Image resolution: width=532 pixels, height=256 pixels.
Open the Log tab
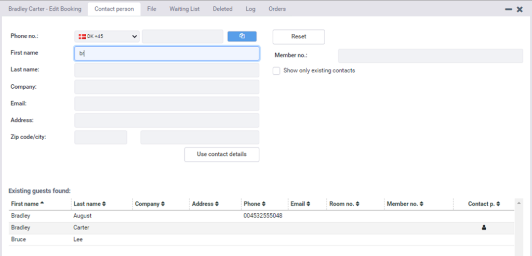(250, 9)
